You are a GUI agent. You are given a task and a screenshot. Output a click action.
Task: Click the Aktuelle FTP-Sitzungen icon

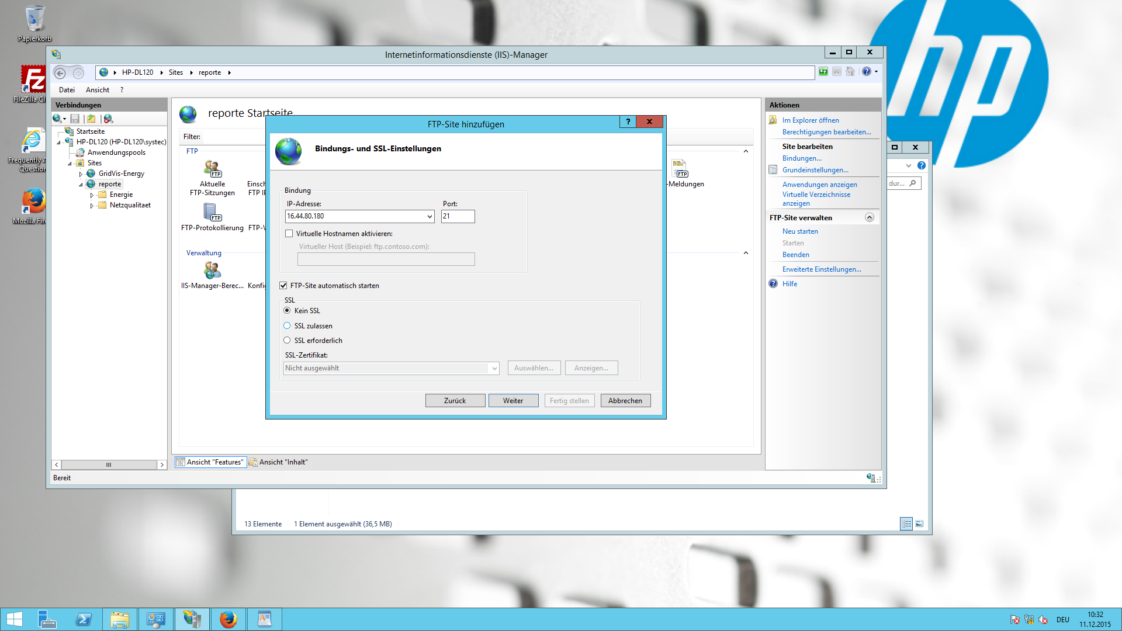pos(212,169)
